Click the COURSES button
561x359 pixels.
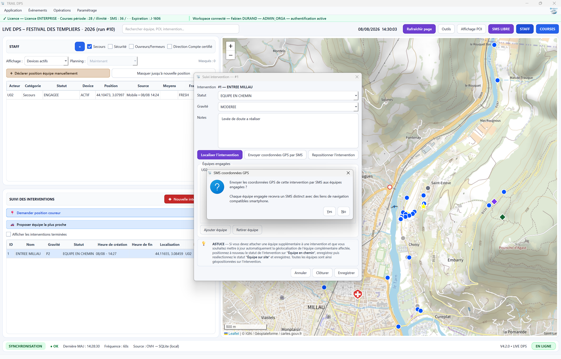547,29
